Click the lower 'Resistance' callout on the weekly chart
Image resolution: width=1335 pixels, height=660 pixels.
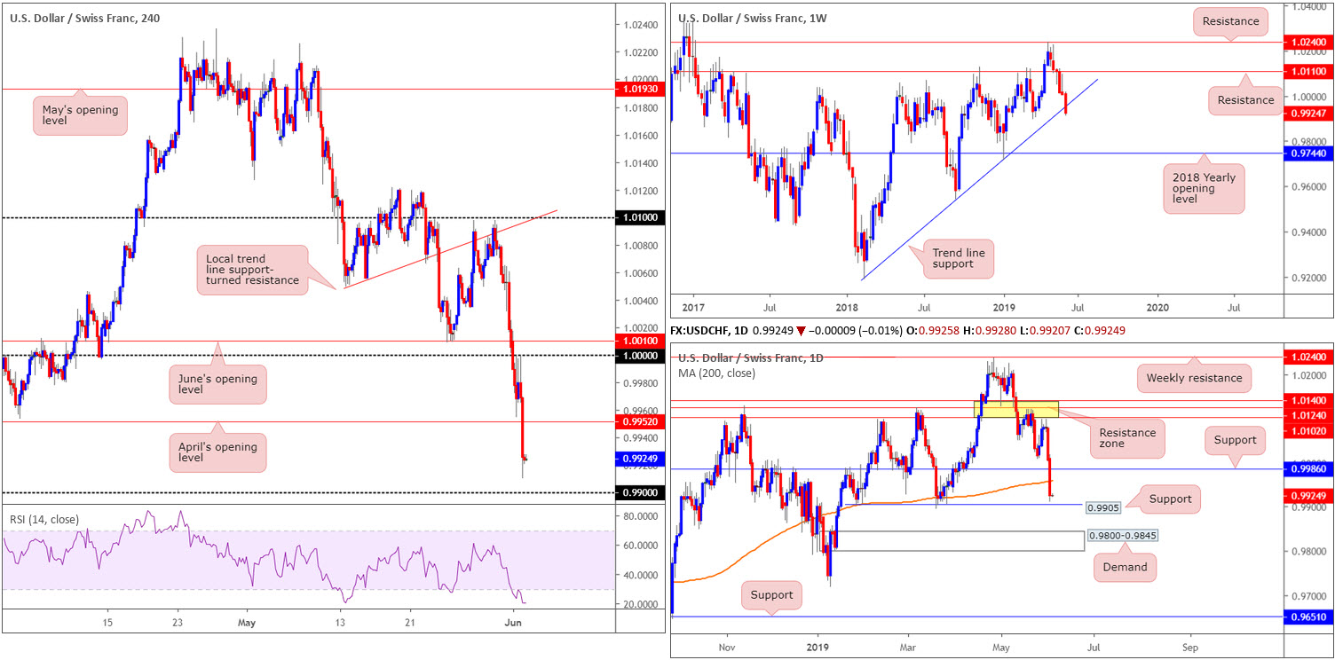tap(1245, 100)
